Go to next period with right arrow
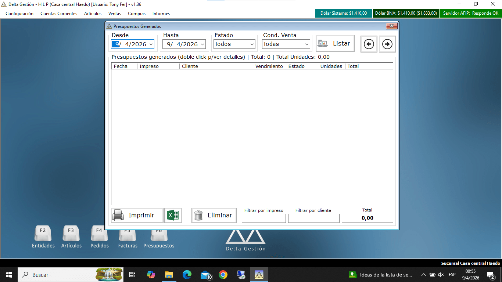 point(387,44)
